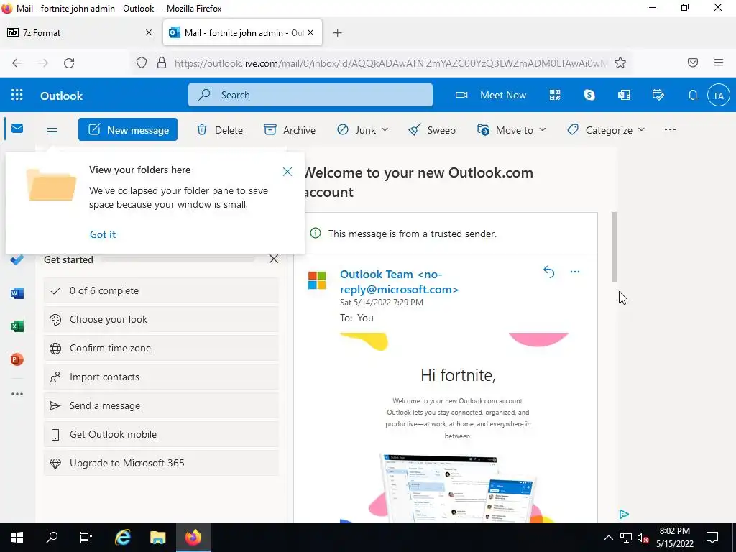Select Upgrade to Microsoft 365 task
The width and height of the screenshot is (736, 552).
pos(161,463)
